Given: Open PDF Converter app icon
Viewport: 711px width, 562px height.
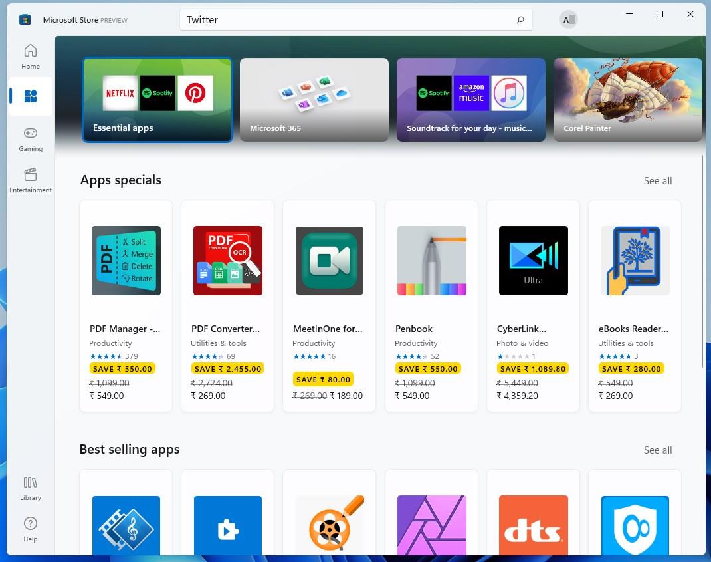Looking at the screenshot, I should point(228,261).
